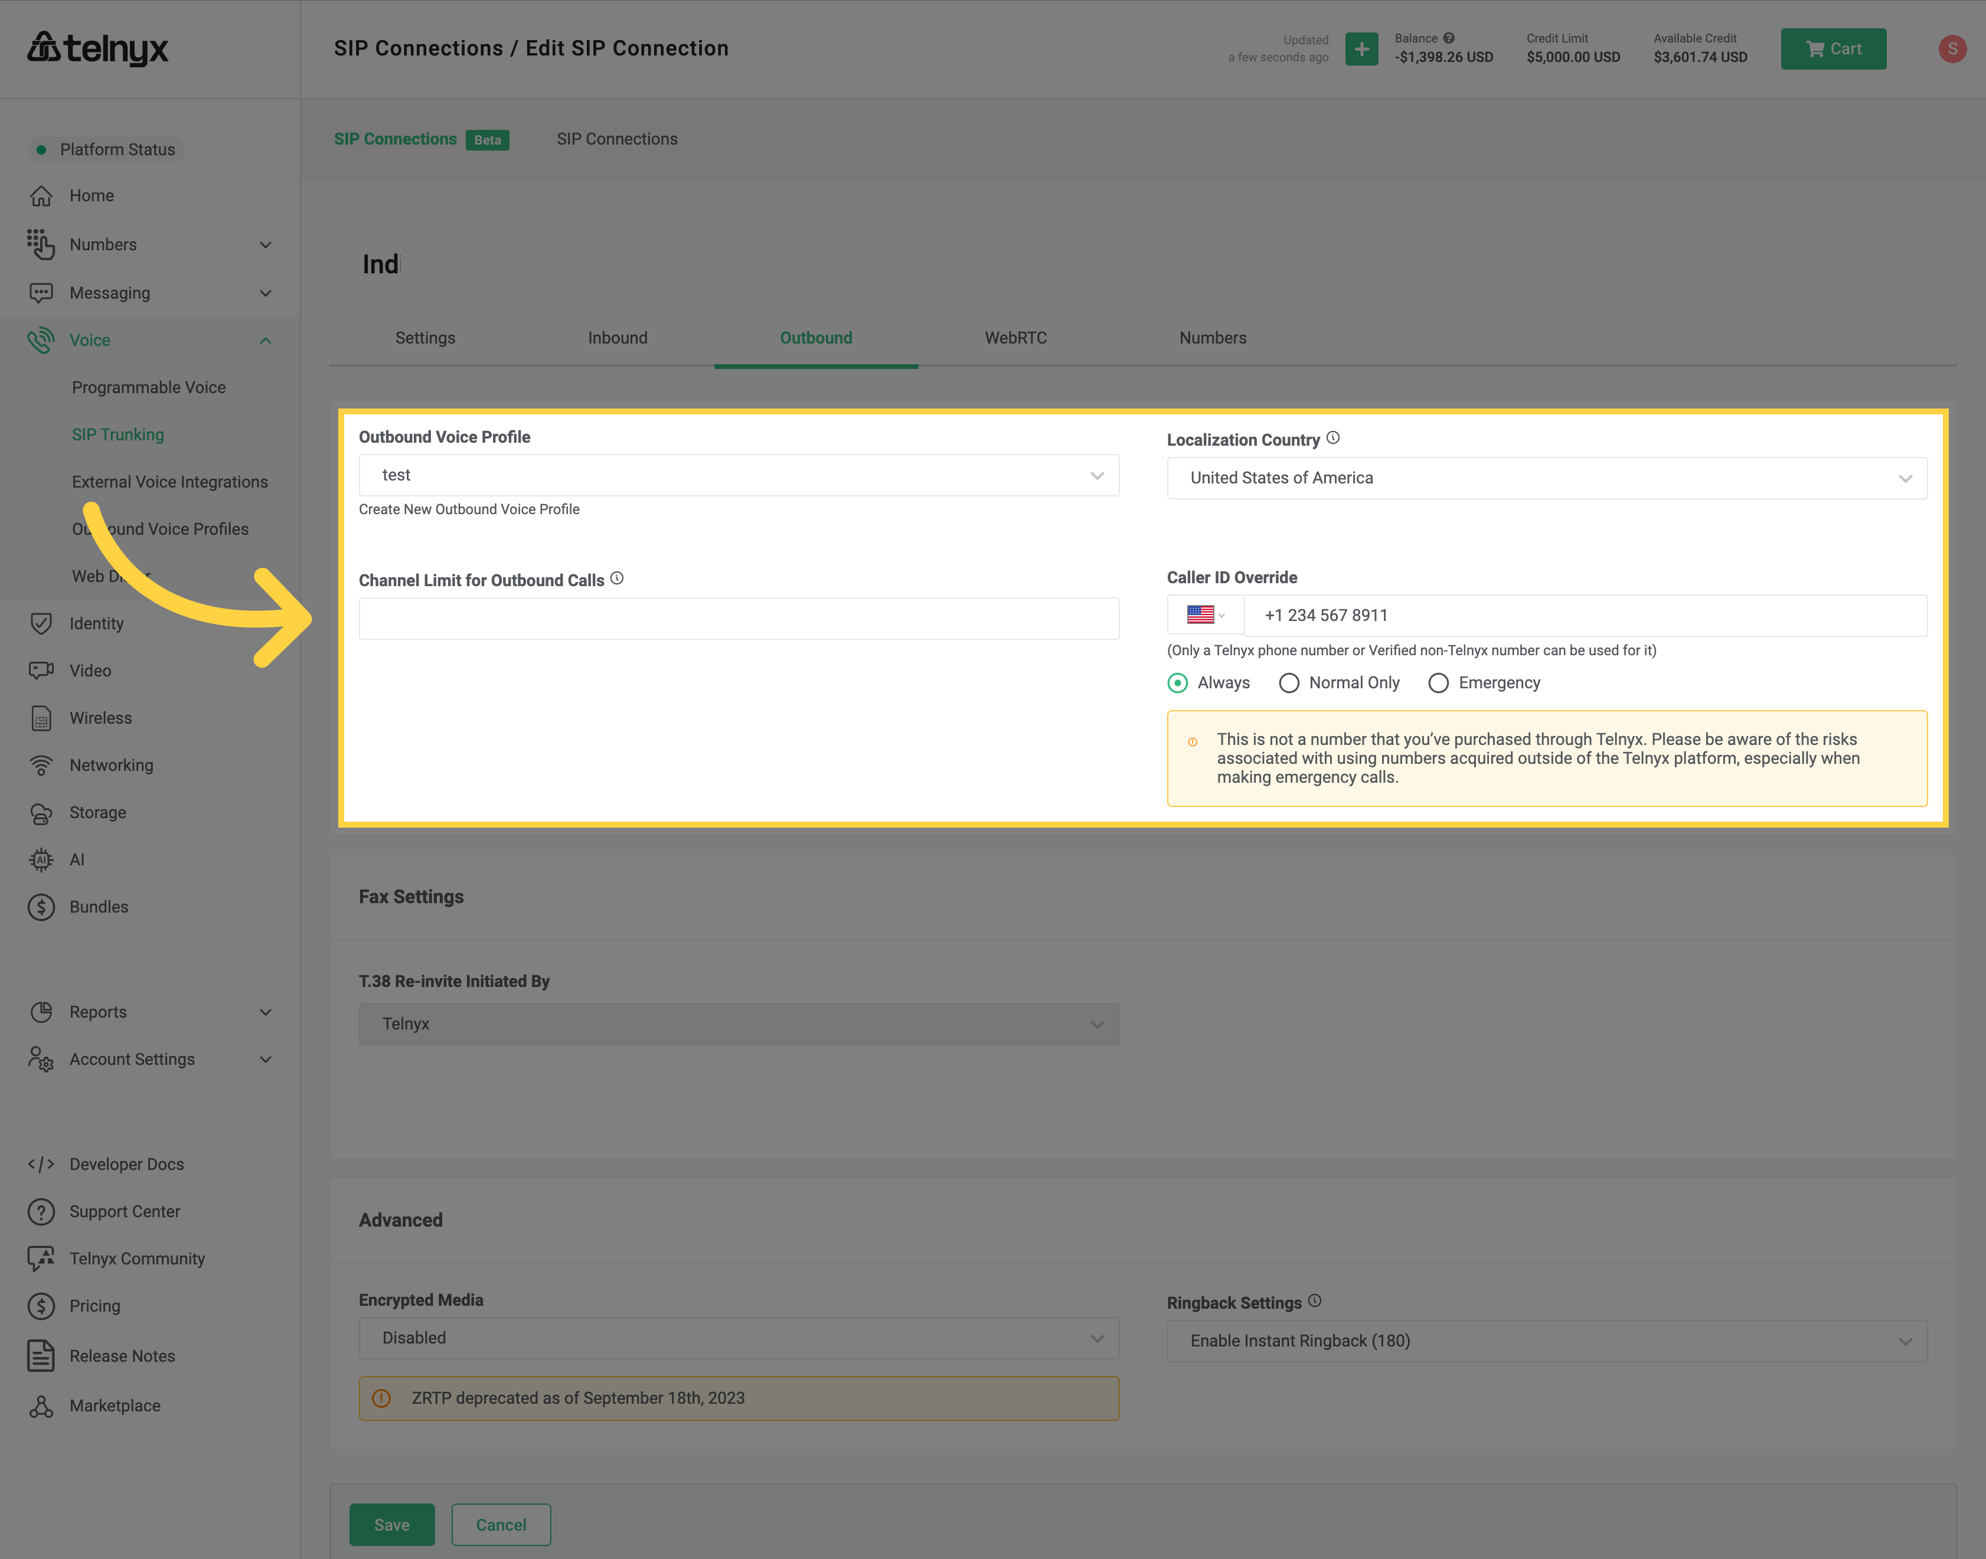Expand the Numbers sidebar menu
The width and height of the screenshot is (1986, 1559).
pos(150,244)
